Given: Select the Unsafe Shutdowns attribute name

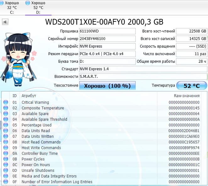Looking at the screenshot, I should pos(38,171).
